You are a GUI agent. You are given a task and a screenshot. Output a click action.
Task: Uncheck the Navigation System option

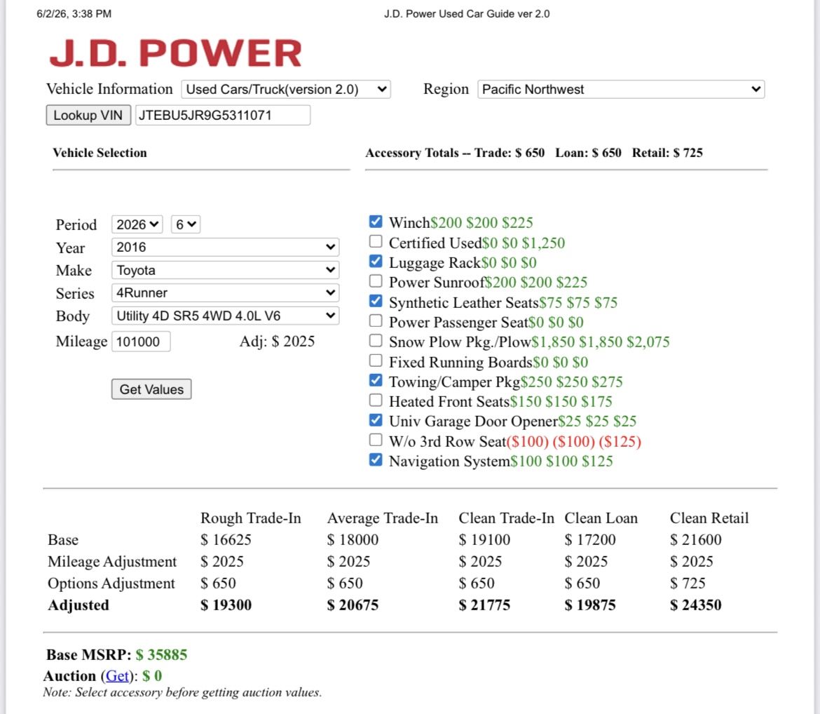(376, 459)
